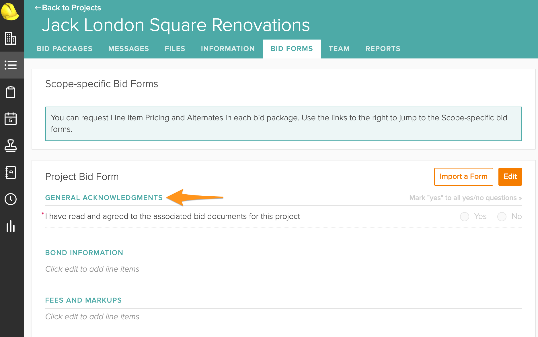Select the list icon in sidebar
538x337 pixels.
click(11, 65)
